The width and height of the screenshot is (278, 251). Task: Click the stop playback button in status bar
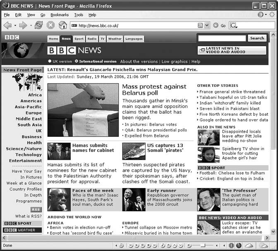149,246
